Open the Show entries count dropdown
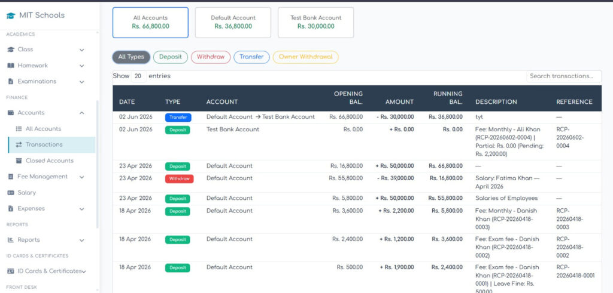The height and width of the screenshot is (293, 613). [x=138, y=76]
